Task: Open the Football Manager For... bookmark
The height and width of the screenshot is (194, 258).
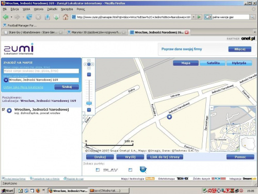Action: point(20,25)
